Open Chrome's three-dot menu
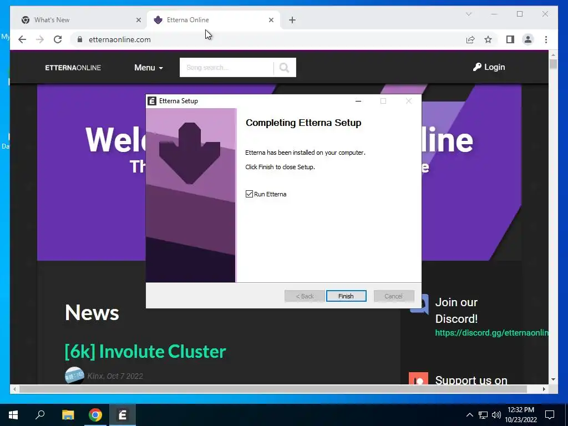The height and width of the screenshot is (426, 568). click(x=546, y=39)
